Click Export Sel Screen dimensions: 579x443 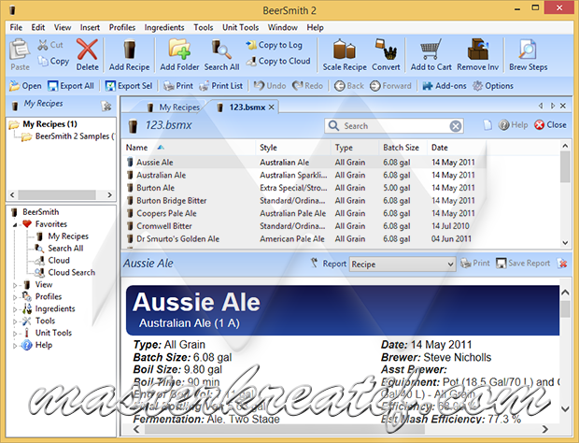(x=129, y=86)
